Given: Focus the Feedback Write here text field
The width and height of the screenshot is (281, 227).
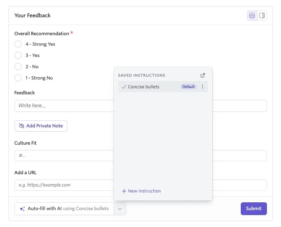Looking at the screenshot, I should [64, 106].
